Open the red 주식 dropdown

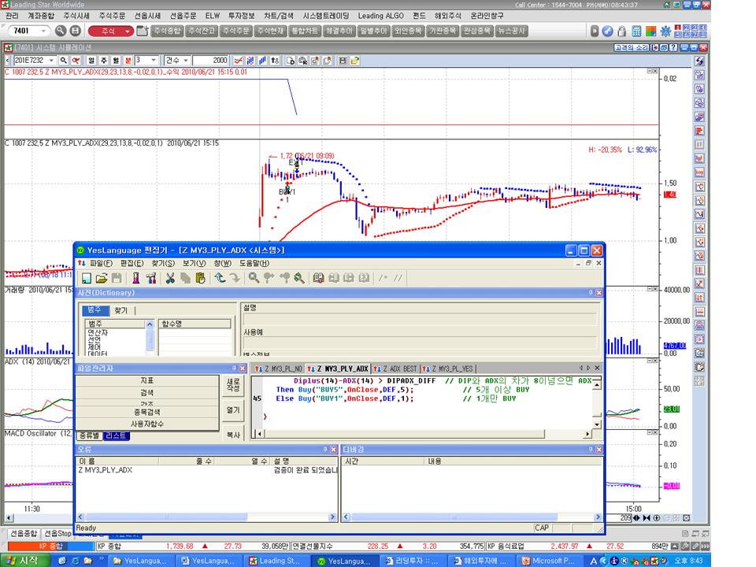[110, 31]
